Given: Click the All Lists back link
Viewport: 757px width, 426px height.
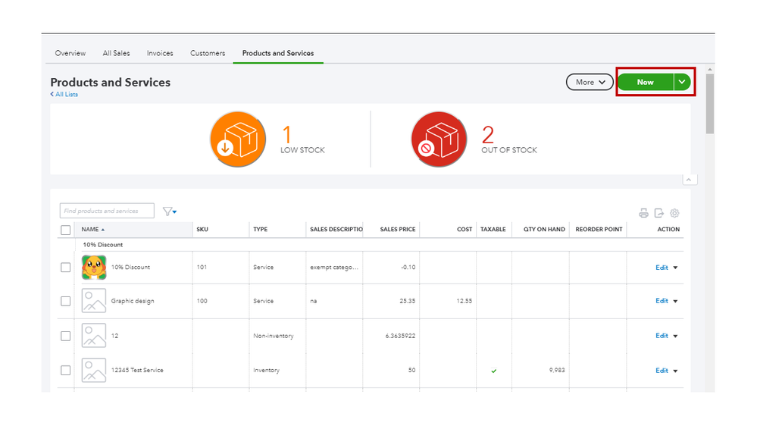Looking at the screenshot, I should pyautogui.click(x=64, y=95).
